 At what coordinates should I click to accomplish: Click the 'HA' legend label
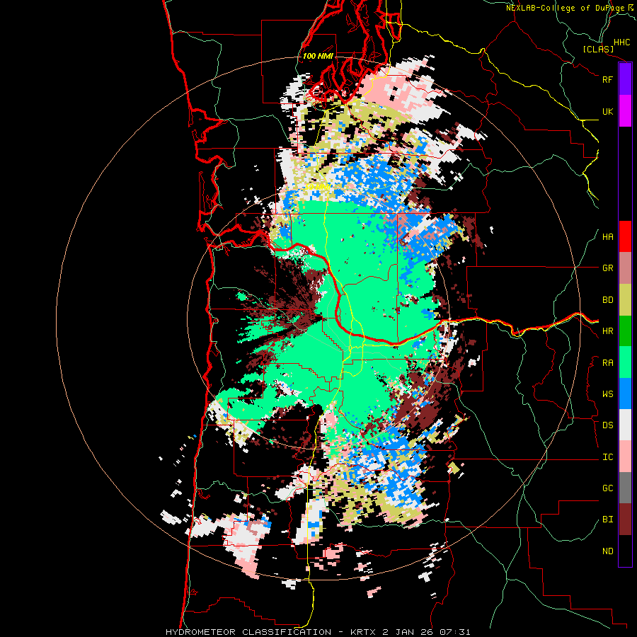pos(607,237)
